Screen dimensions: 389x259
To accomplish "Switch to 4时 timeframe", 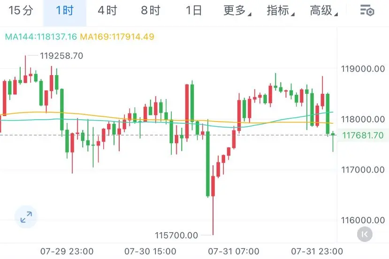I will [x=107, y=11].
